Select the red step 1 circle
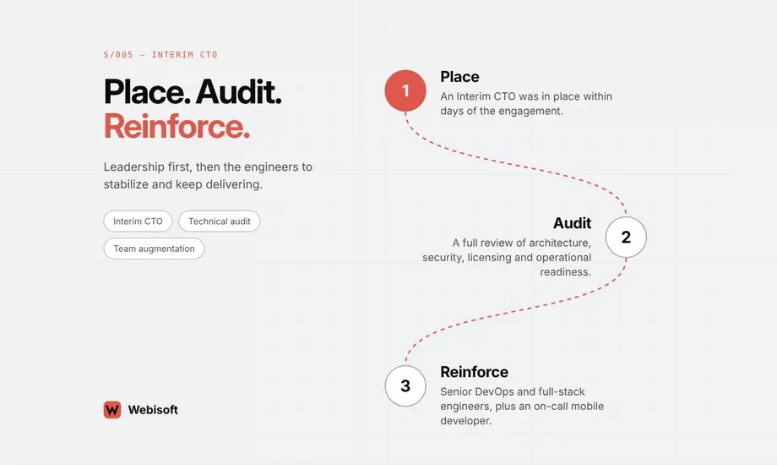 click(405, 90)
